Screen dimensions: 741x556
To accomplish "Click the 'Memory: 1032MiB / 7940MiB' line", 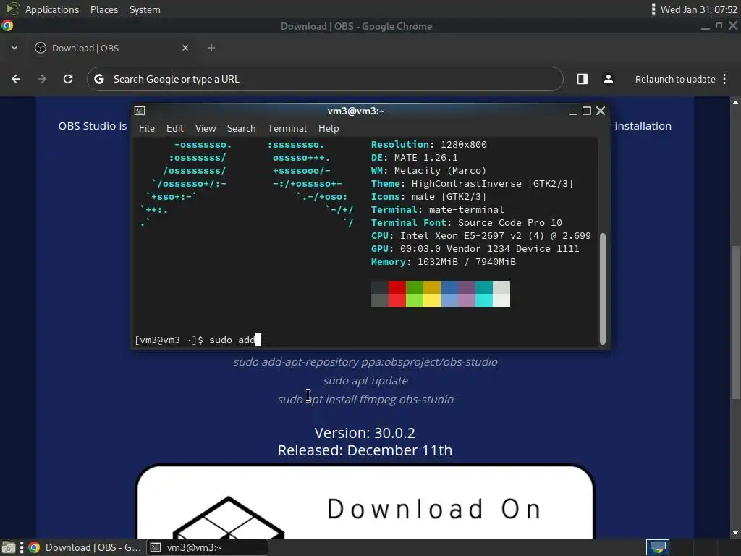I will click(444, 261).
